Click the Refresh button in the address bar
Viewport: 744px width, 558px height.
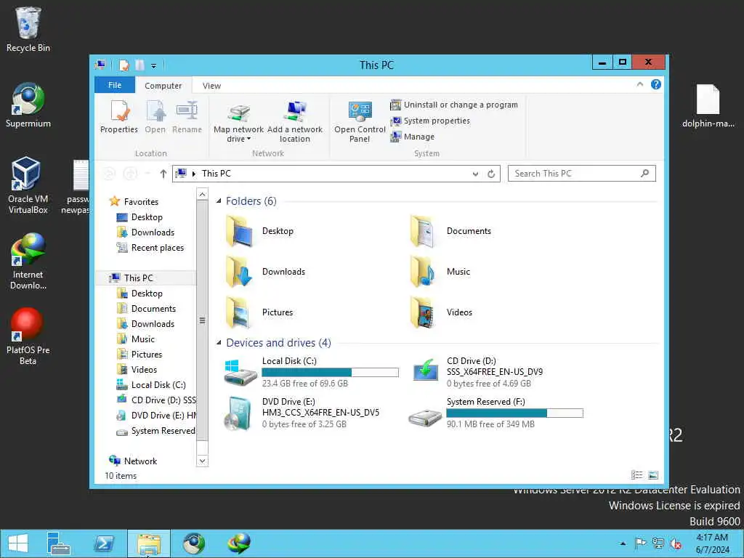(x=491, y=174)
